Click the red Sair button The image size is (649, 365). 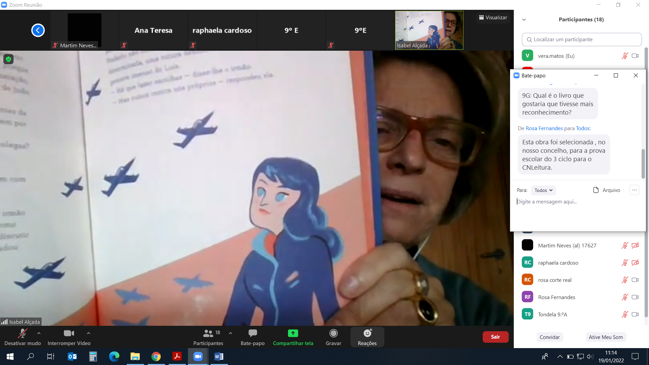(496, 337)
